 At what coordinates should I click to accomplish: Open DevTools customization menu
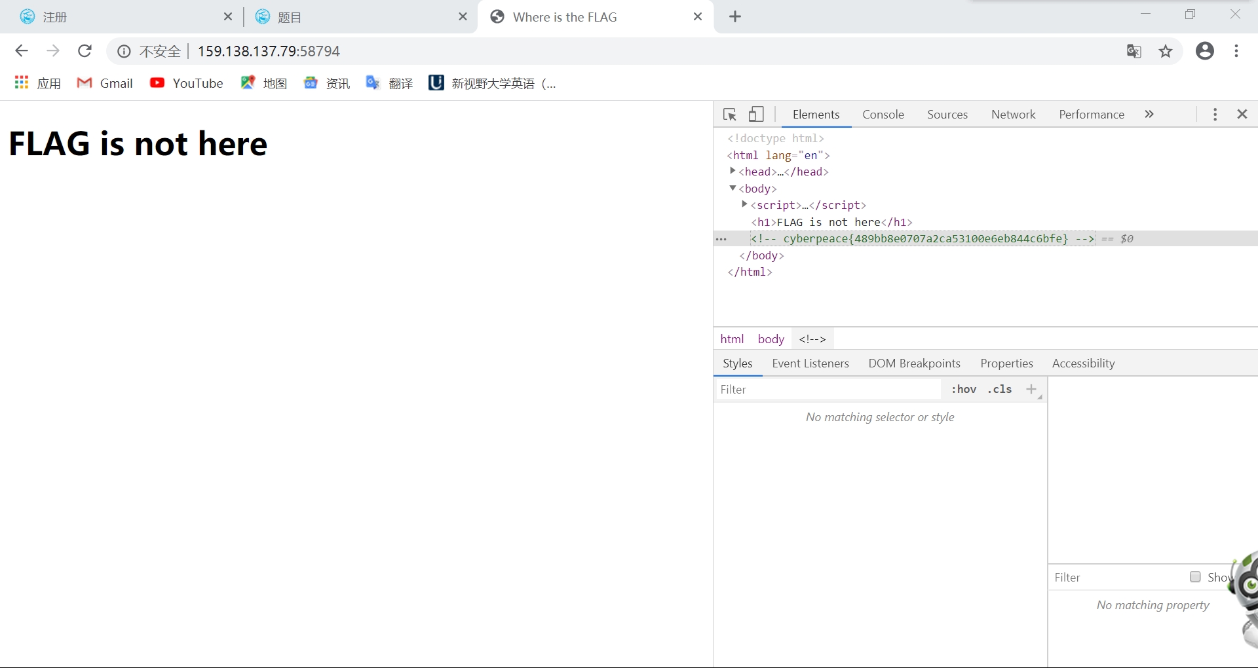click(x=1214, y=114)
